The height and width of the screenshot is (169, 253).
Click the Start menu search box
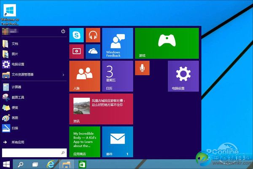click(34, 152)
